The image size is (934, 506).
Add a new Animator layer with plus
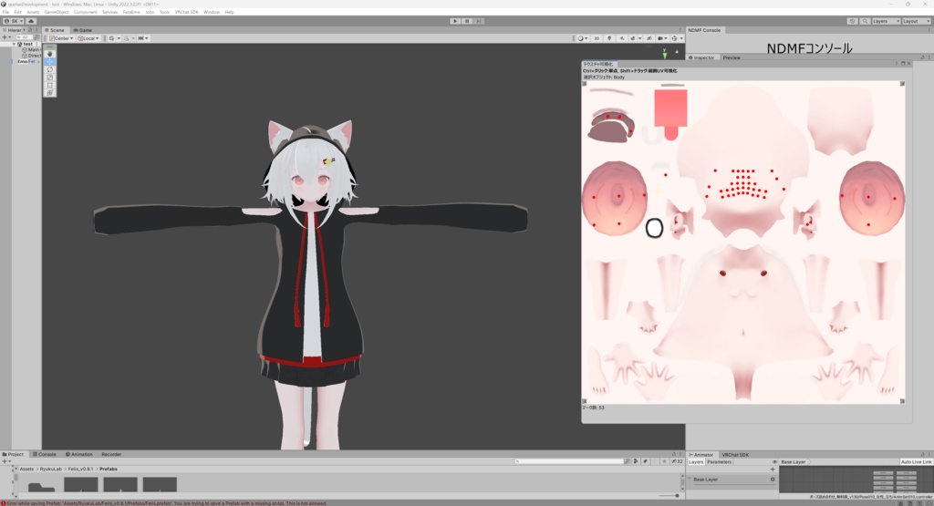pos(773,470)
